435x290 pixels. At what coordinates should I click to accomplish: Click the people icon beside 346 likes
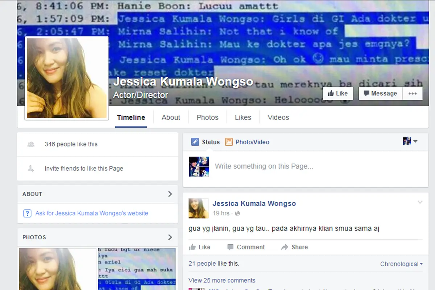click(31, 144)
